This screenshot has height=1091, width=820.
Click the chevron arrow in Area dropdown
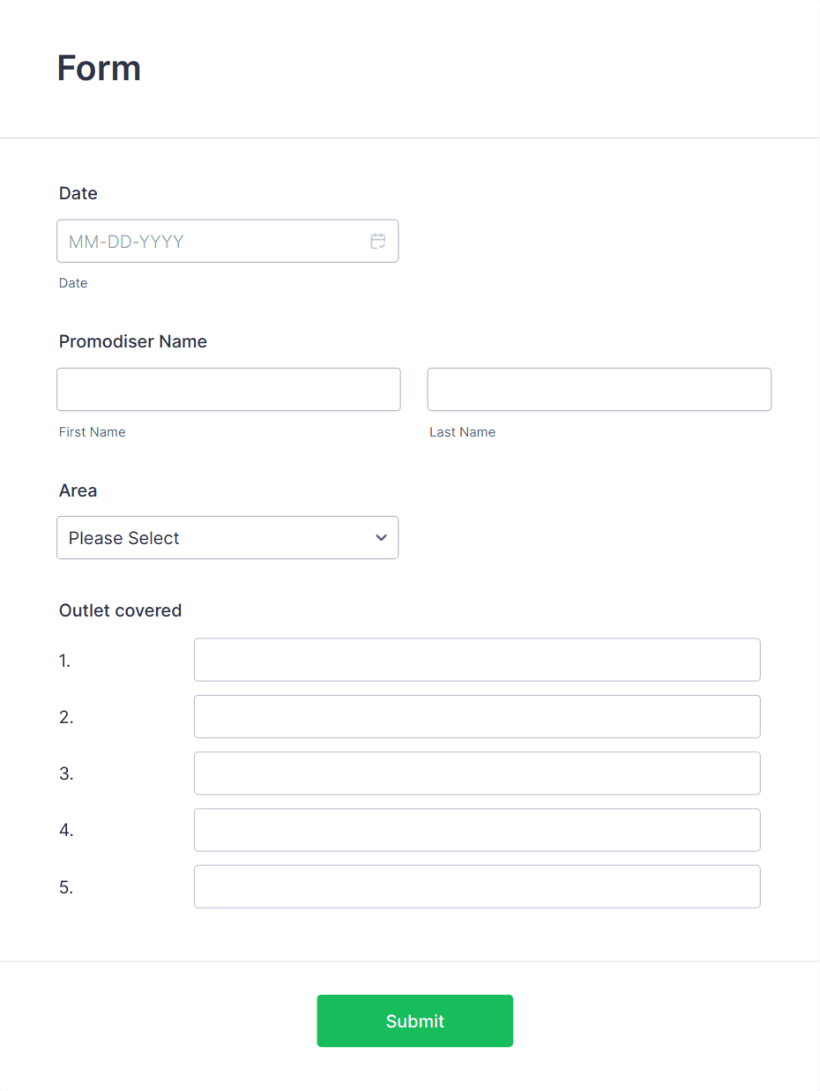pos(381,538)
